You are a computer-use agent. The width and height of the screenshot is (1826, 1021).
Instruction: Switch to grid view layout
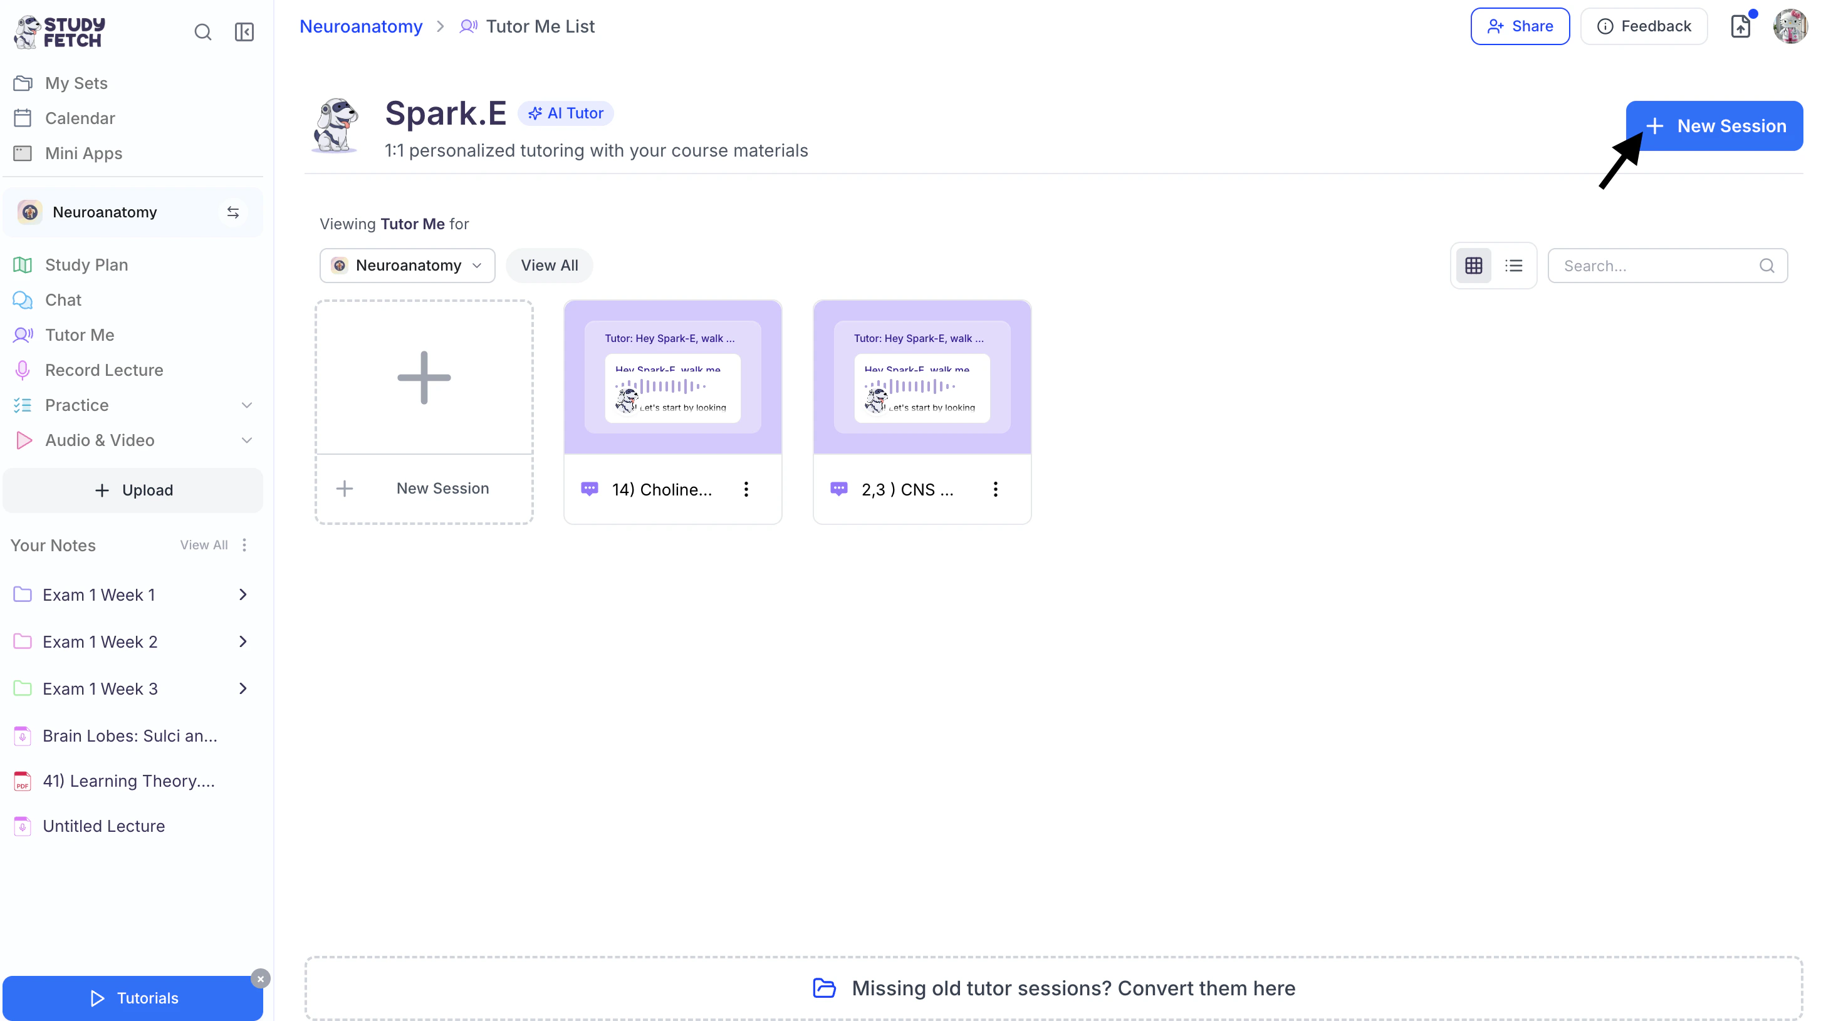coord(1473,266)
